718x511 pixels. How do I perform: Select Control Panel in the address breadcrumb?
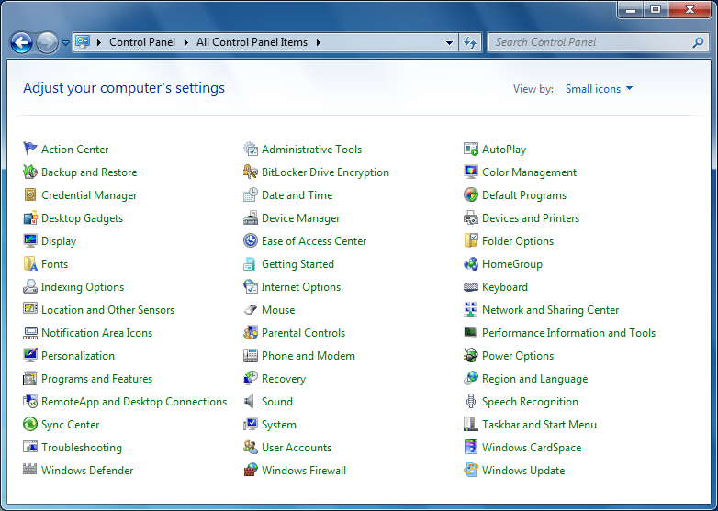click(x=141, y=42)
